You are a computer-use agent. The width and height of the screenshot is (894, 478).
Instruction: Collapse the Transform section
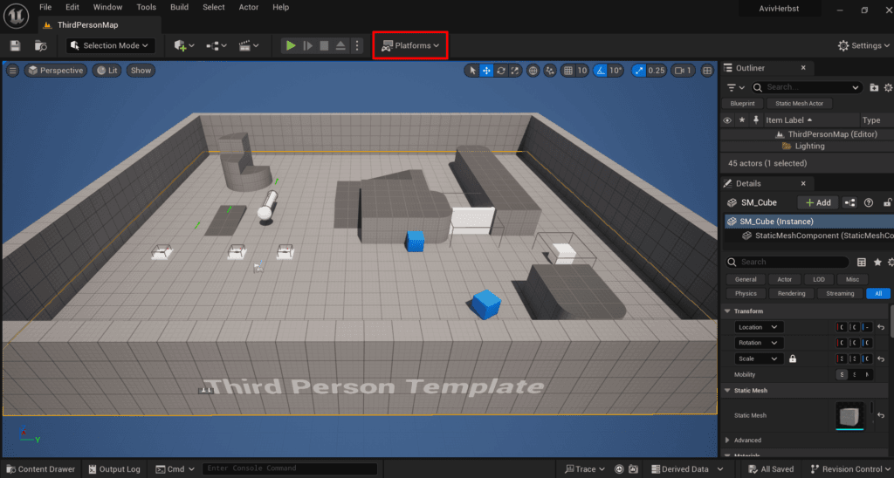[727, 311]
